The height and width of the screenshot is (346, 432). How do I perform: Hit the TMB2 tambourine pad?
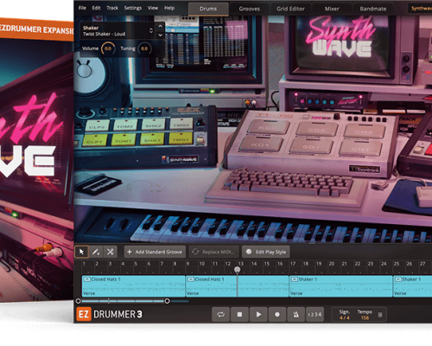pyautogui.click(x=181, y=124)
